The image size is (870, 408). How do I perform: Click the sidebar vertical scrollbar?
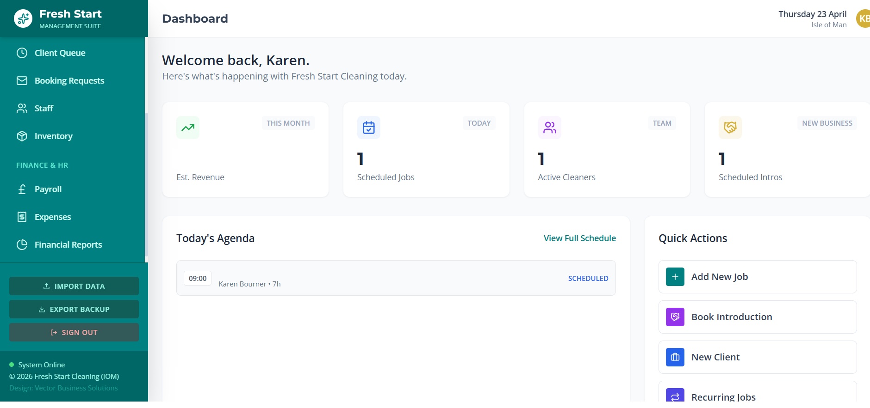click(146, 185)
